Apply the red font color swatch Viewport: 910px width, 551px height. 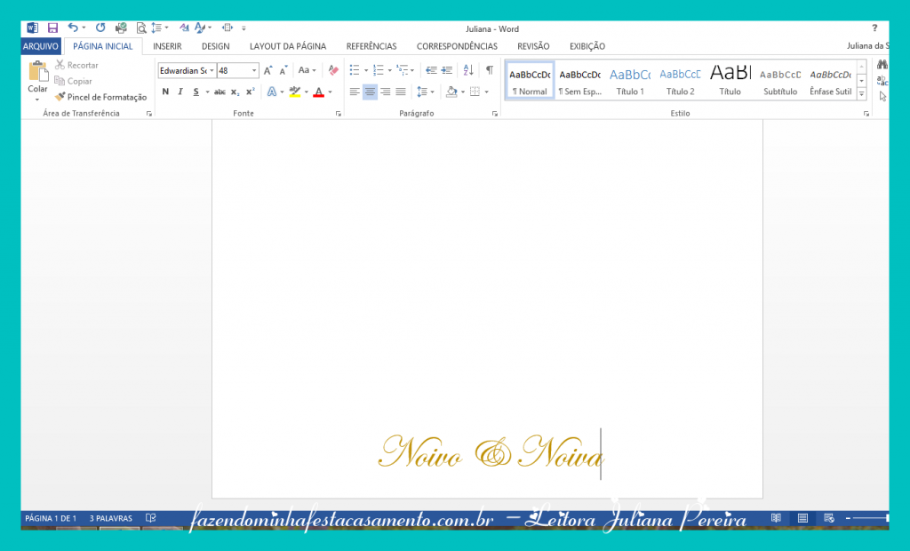319,92
